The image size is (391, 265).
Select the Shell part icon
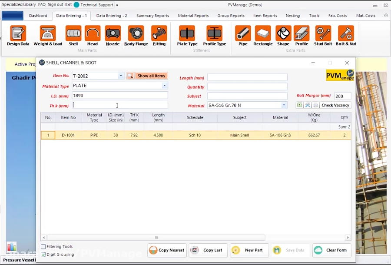tap(73, 36)
